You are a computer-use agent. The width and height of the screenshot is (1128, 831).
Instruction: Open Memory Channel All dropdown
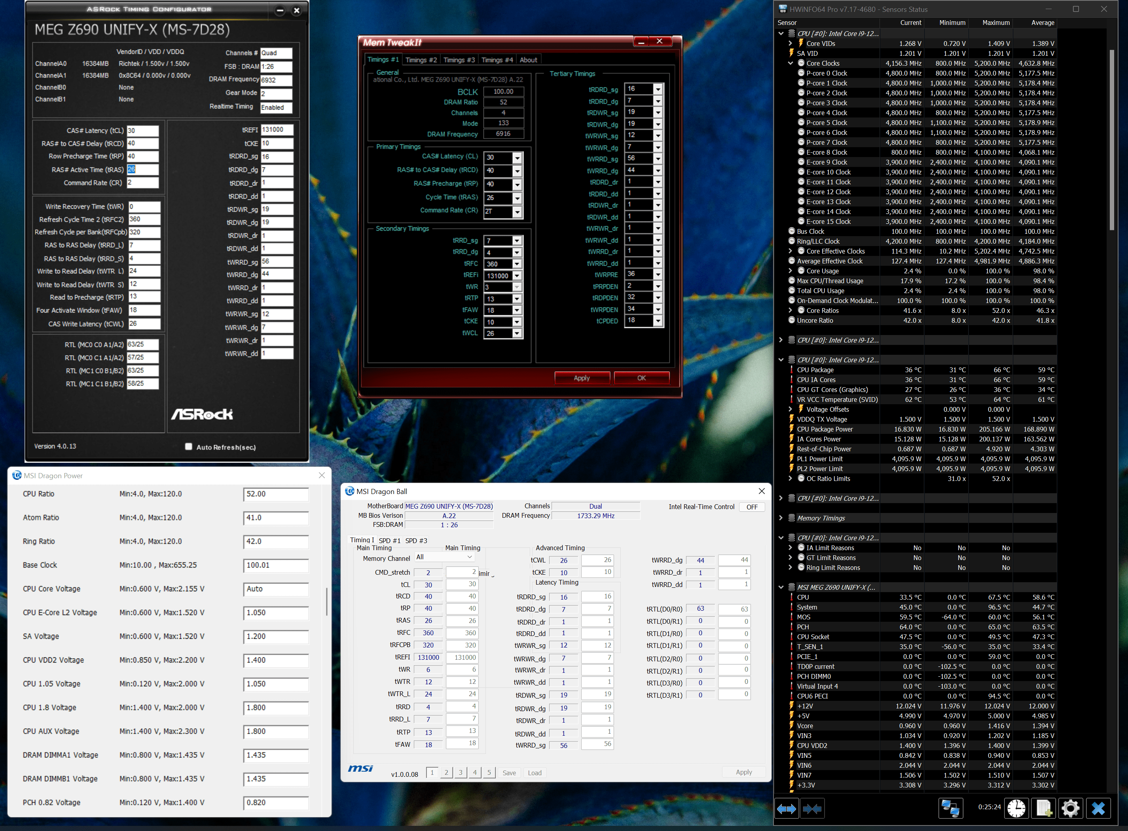pyautogui.click(x=444, y=557)
